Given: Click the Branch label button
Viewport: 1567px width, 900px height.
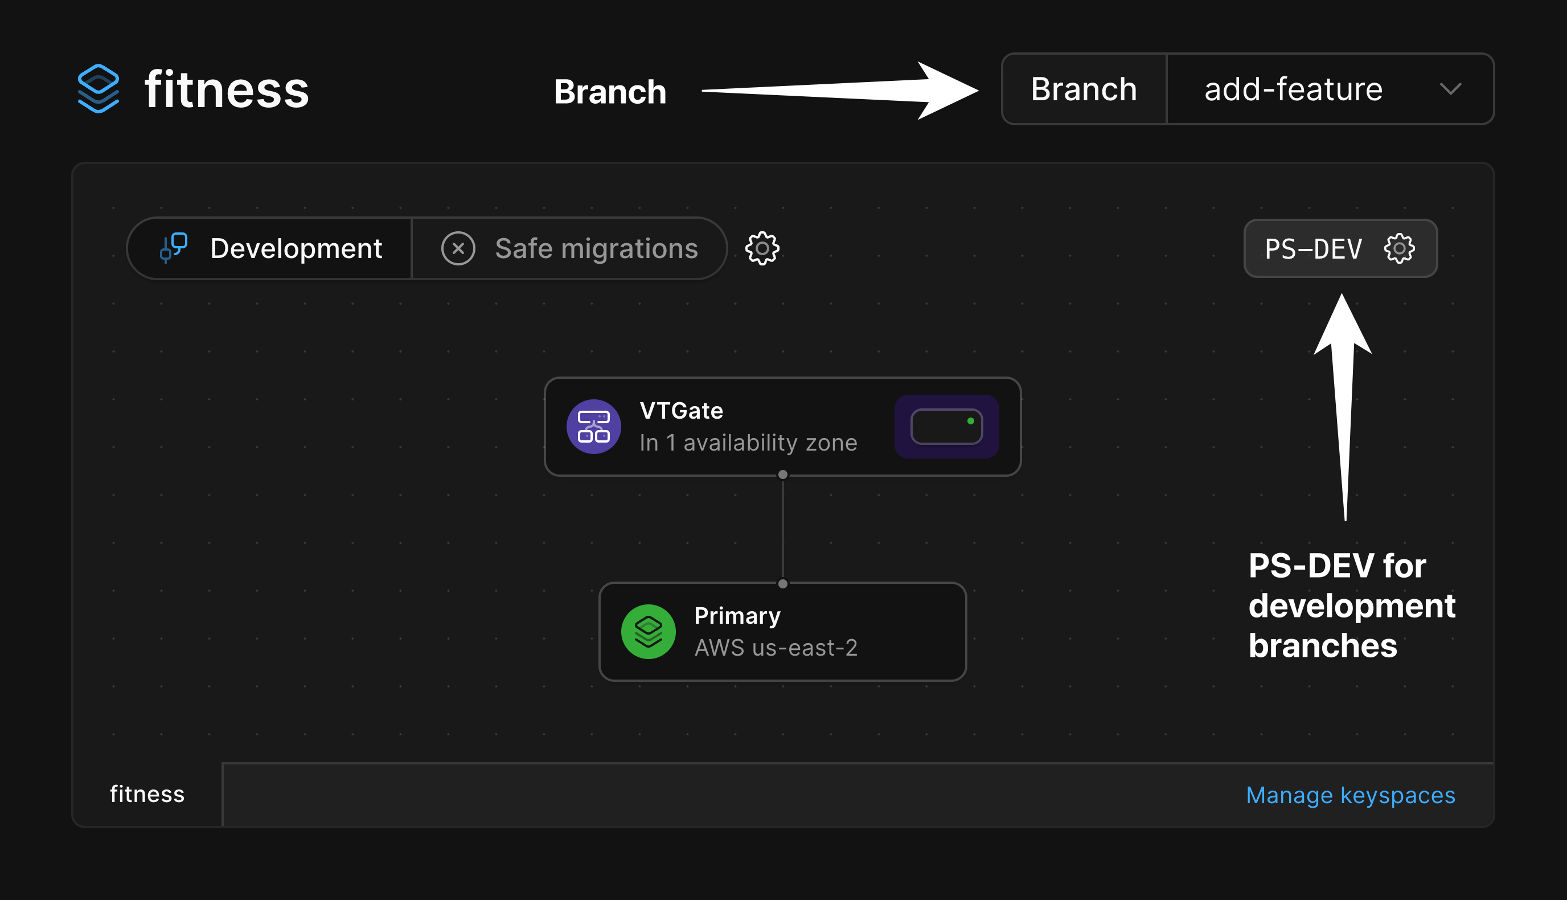Looking at the screenshot, I should pyautogui.click(x=1083, y=89).
